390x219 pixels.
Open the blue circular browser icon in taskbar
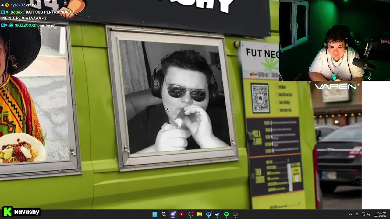click(x=209, y=214)
